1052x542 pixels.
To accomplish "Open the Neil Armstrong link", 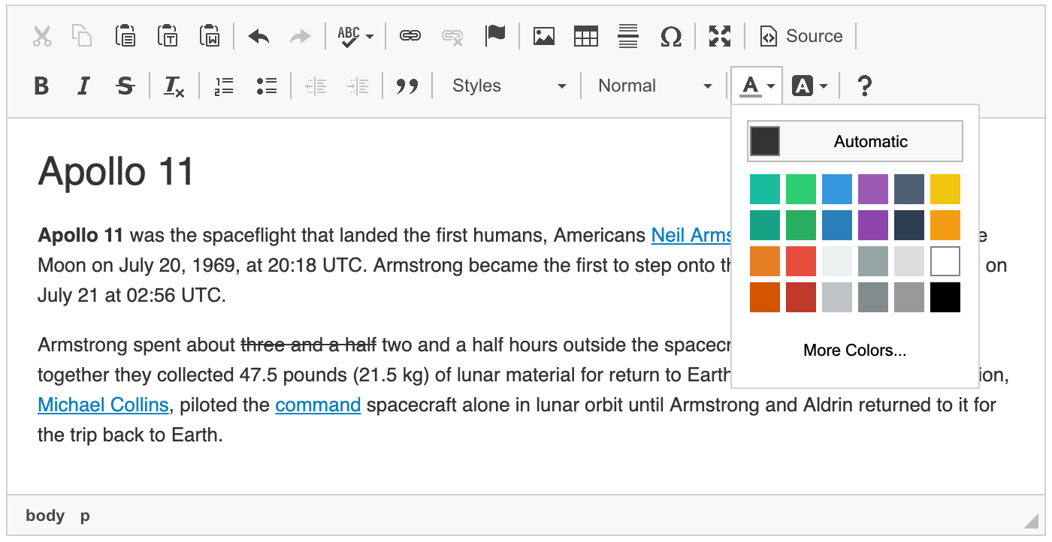I will 691,236.
